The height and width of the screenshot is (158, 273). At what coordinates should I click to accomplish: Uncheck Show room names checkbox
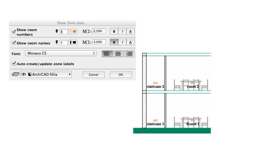click(14, 43)
